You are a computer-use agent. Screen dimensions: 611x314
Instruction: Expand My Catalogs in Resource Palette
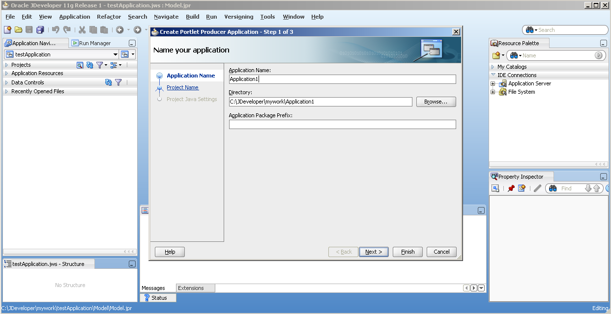(x=493, y=67)
